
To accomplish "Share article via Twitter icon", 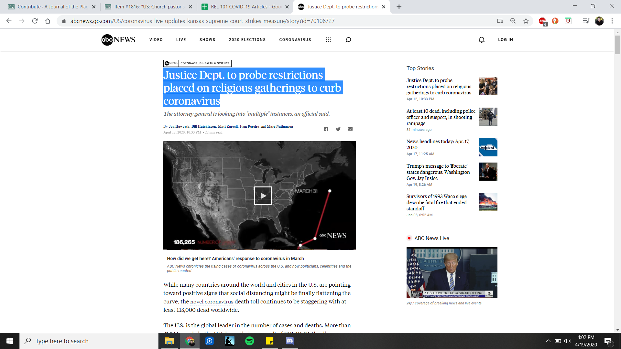I will [x=338, y=129].
